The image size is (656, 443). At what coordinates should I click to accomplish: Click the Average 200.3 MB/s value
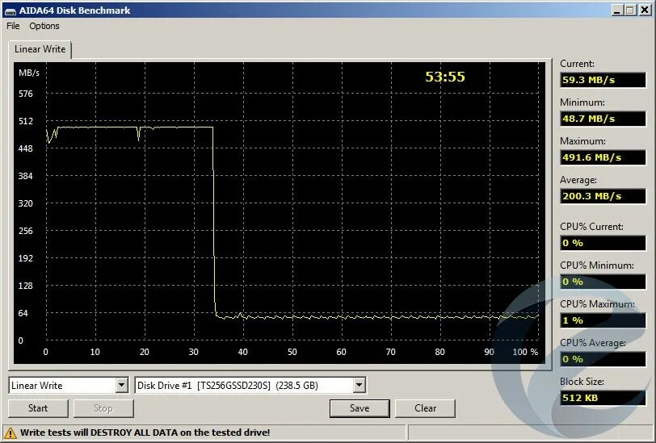(x=603, y=196)
